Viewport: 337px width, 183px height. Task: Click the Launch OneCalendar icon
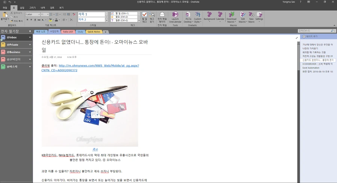pos(175,14)
